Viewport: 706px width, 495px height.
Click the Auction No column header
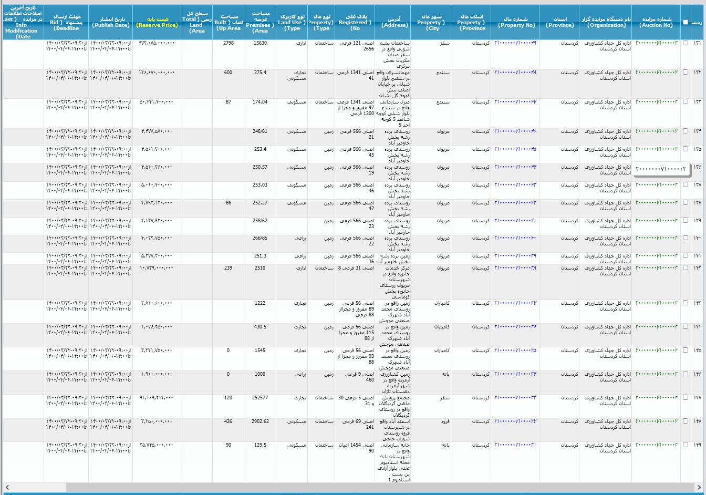[656, 22]
